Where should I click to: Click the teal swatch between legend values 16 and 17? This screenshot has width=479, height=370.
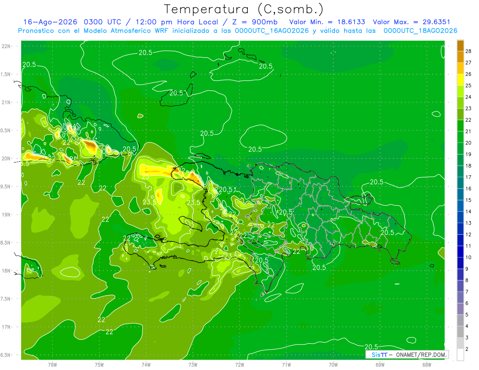[x=460, y=183]
